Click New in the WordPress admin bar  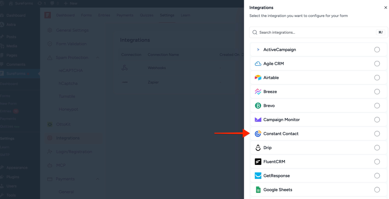click(x=71, y=3)
